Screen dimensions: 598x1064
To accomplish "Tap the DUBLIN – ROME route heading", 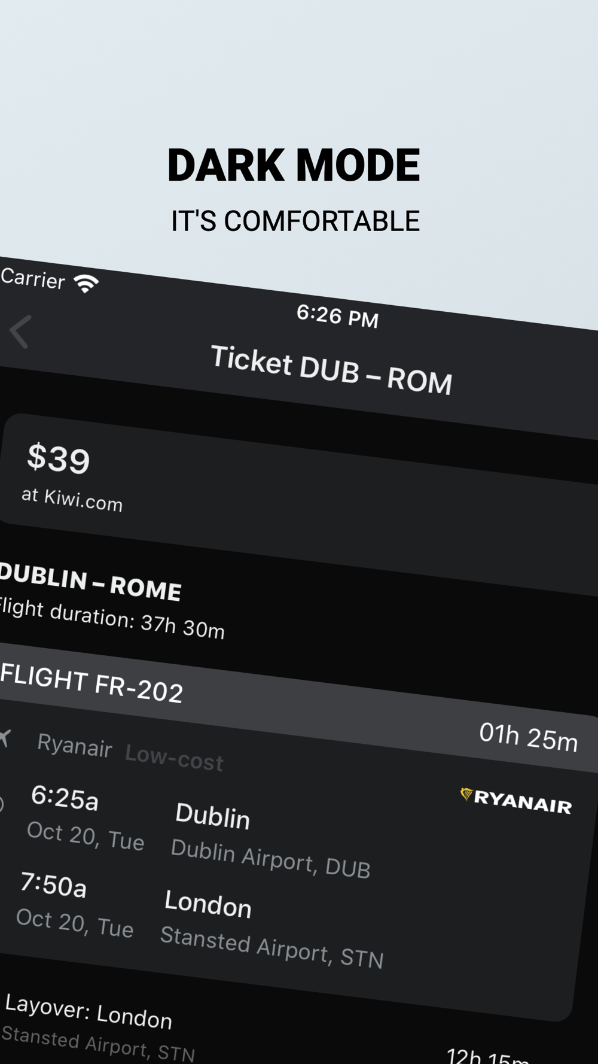I will [90, 582].
